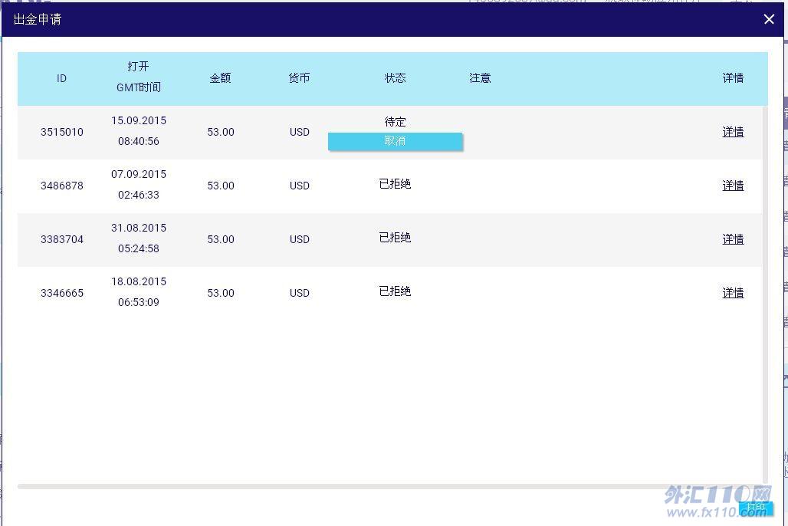The height and width of the screenshot is (526, 788).
Task: Select the 打开 GMT时间 column header
Action: pyautogui.click(x=139, y=77)
